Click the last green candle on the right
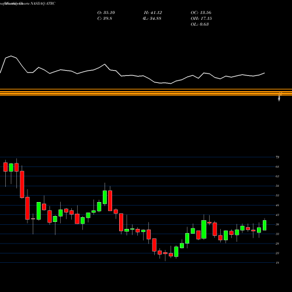 tap(265, 225)
